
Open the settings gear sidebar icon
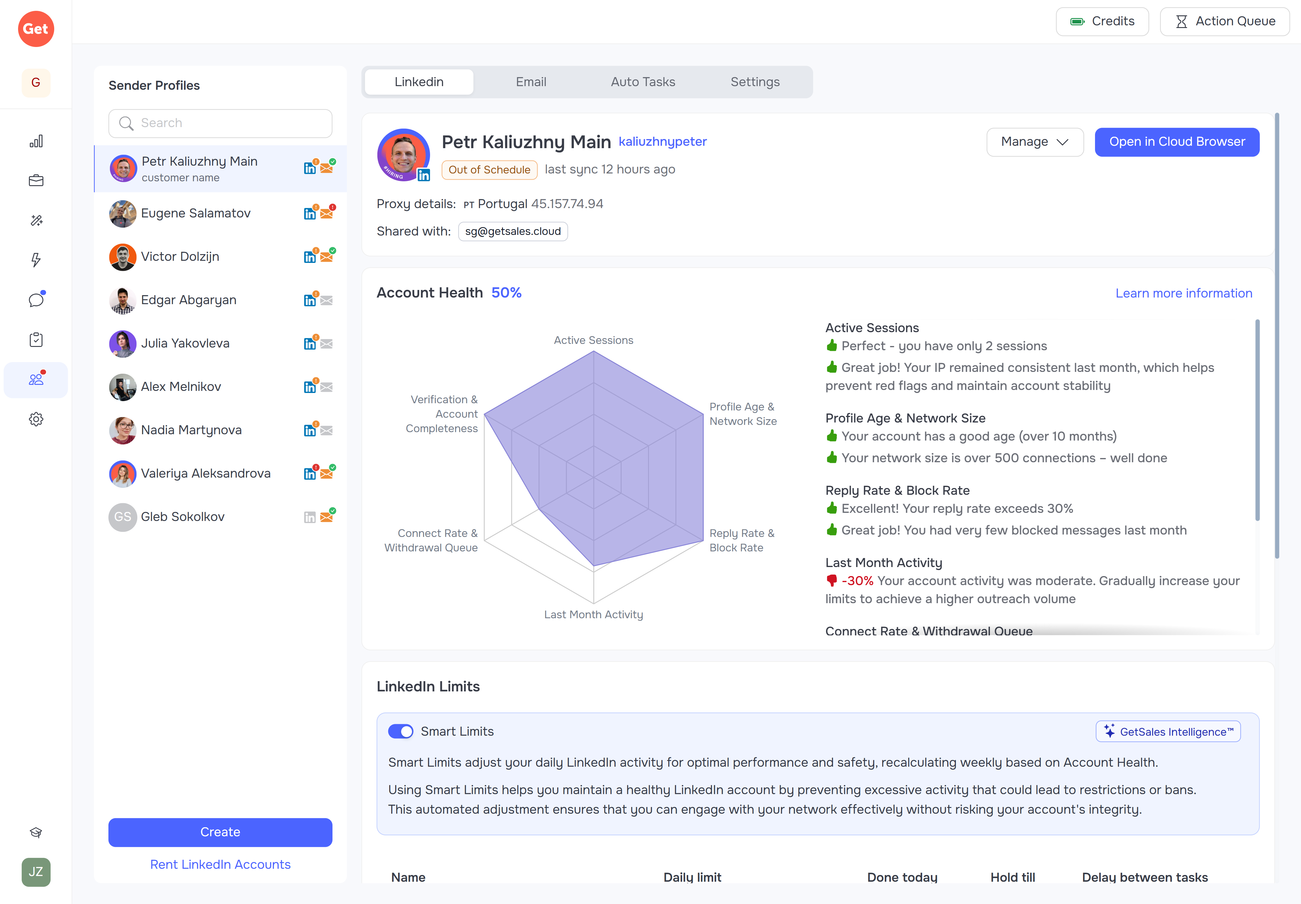(x=36, y=419)
